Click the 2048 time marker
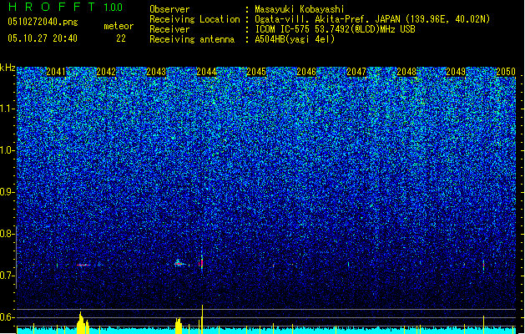The height and width of the screenshot is (334, 525). click(x=406, y=72)
